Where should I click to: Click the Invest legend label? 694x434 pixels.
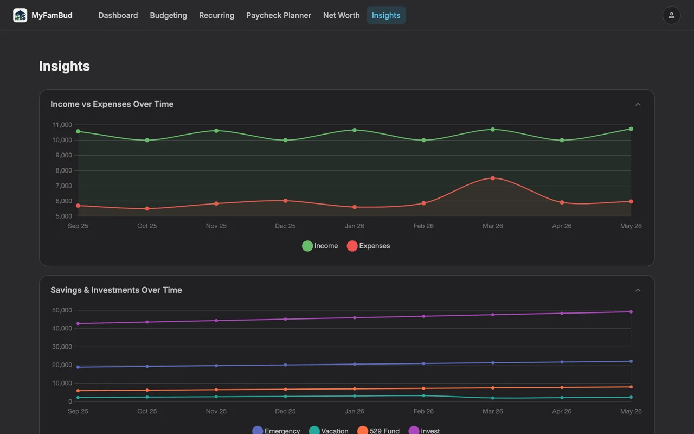(x=430, y=431)
